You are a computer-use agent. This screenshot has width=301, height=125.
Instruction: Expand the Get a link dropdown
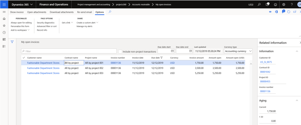coord(67,23)
